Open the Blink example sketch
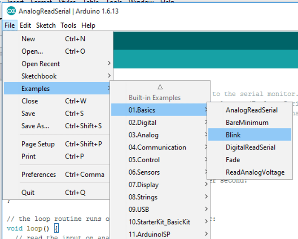Image resolution: width=298 pixels, height=239 pixels. [x=249, y=135]
